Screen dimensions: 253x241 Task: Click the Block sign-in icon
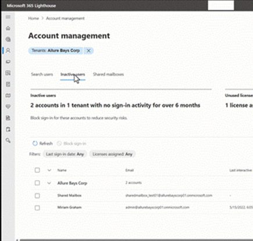coord(59,143)
